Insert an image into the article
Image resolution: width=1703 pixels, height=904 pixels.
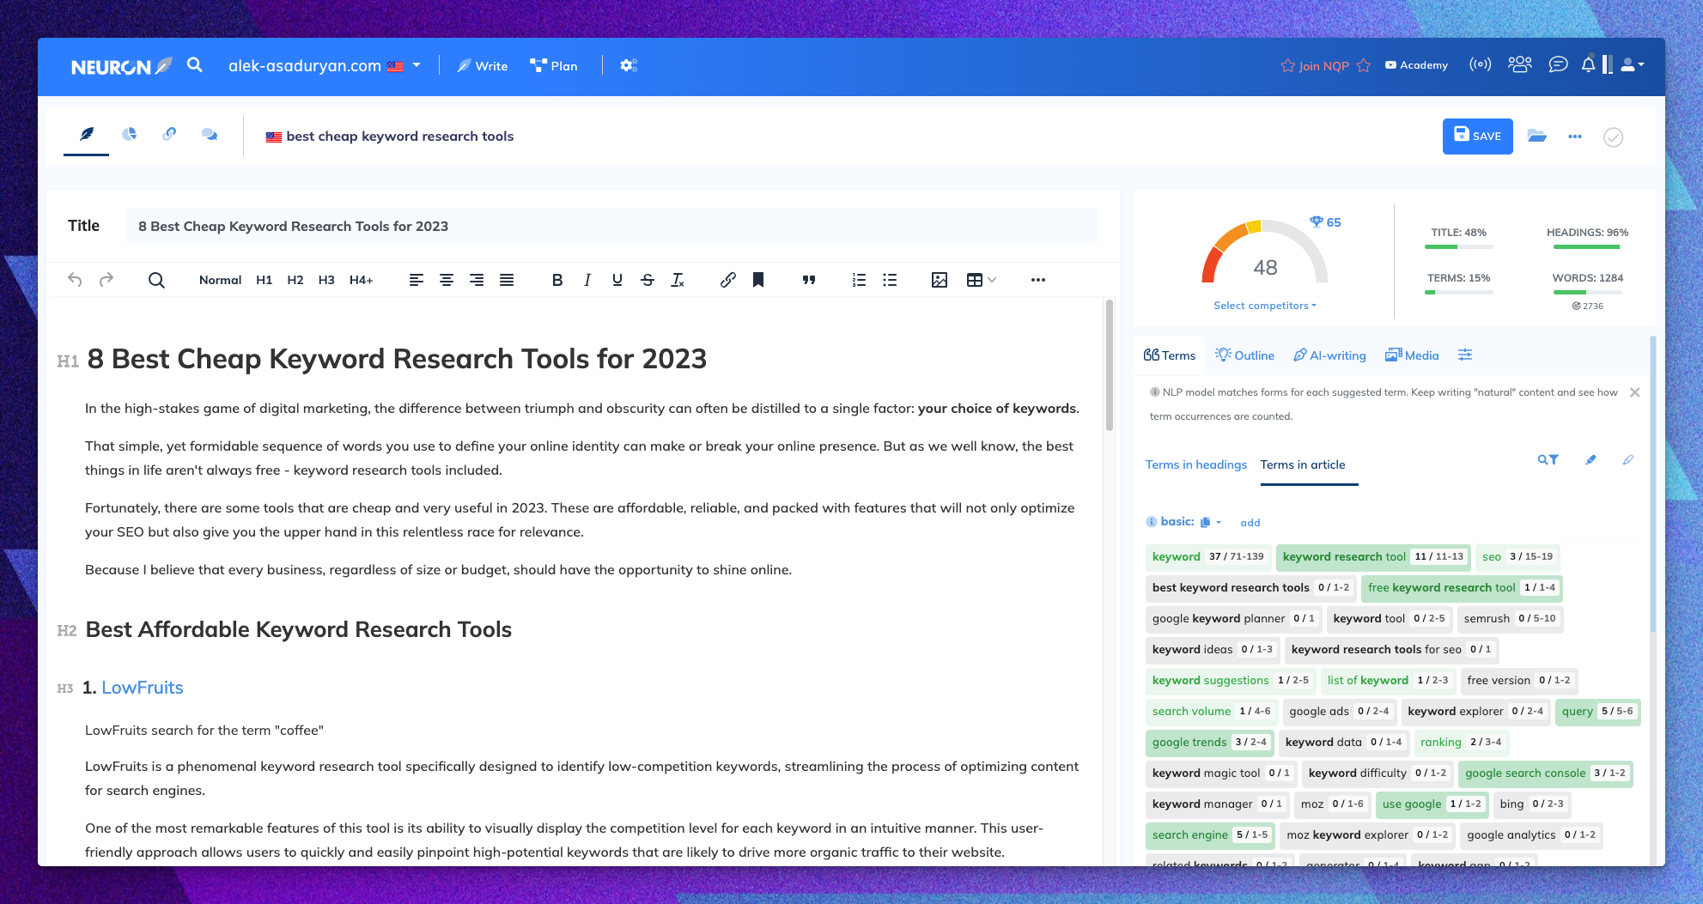[x=940, y=280]
